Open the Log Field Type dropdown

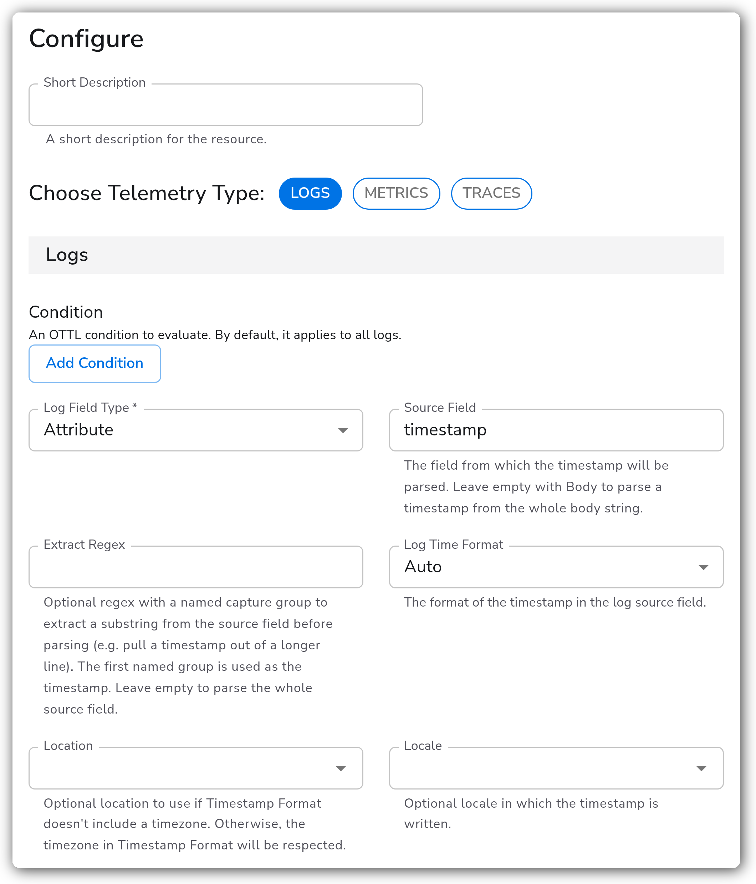pyautogui.click(x=196, y=430)
